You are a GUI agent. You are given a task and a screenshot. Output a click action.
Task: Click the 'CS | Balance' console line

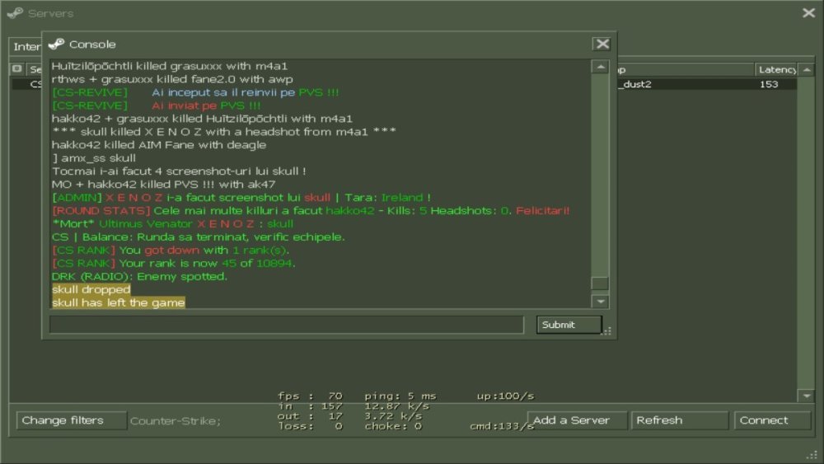click(x=198, y=237)
